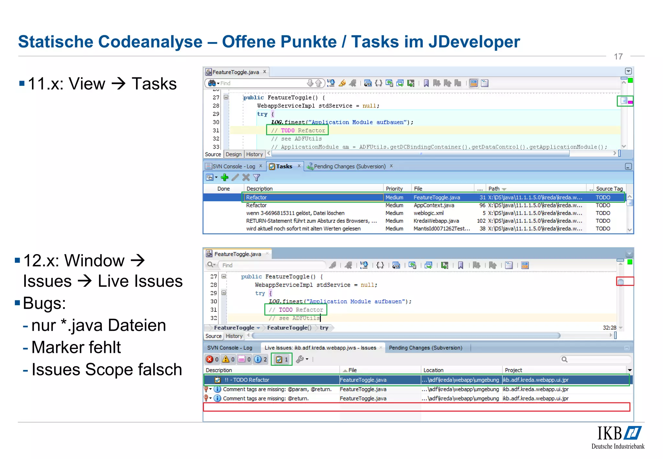Go to previous bookmark in the upper editor toolbar

click(x=447, y=83)
